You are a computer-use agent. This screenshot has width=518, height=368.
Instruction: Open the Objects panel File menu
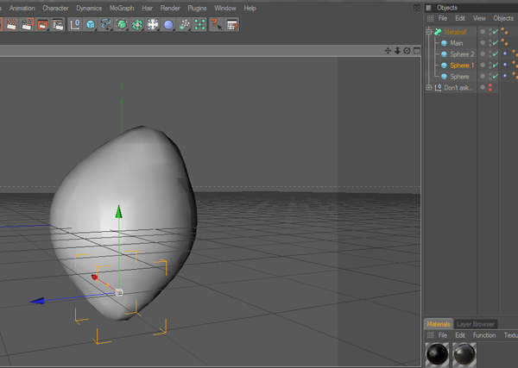point(443,18)
